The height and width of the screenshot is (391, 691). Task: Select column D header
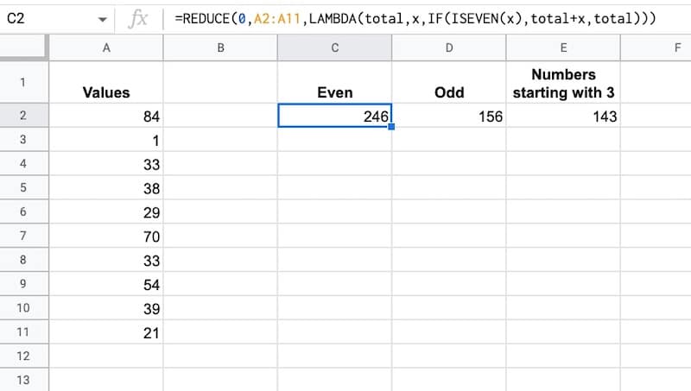(x=449, y=47)
